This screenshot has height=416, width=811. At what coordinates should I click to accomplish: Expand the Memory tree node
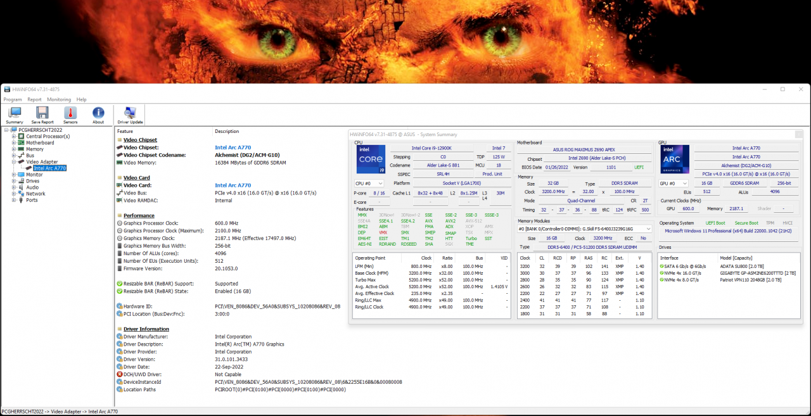coord(13,149)
